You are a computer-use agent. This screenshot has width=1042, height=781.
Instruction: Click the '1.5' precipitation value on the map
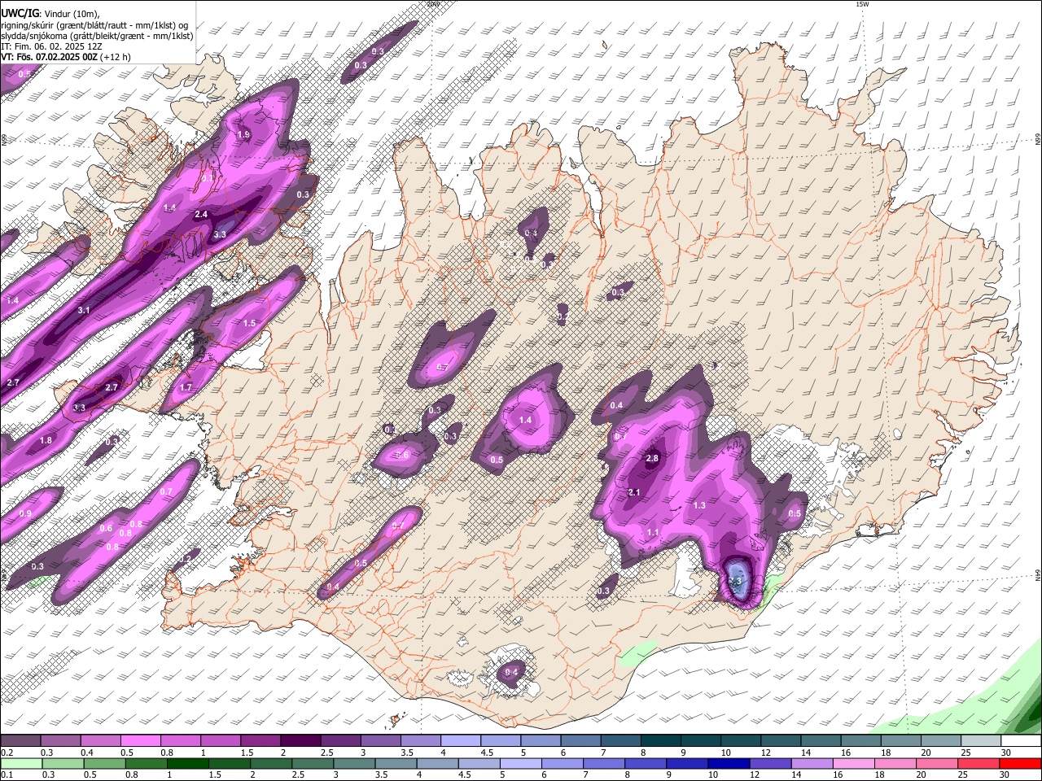coord(249,324)
